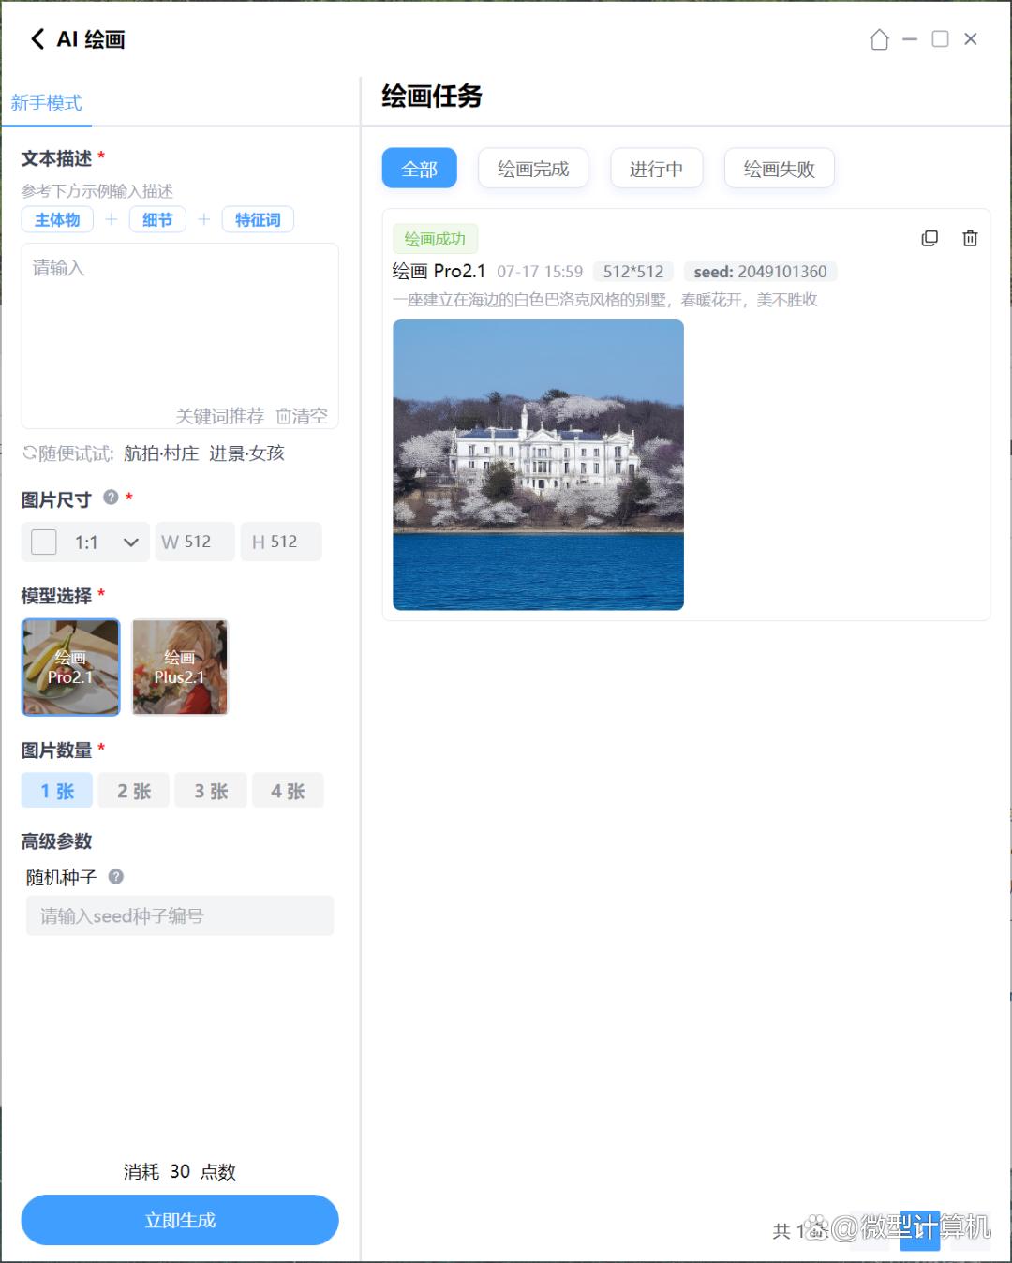Insert the 细节 tag

[x=157, y=220]
